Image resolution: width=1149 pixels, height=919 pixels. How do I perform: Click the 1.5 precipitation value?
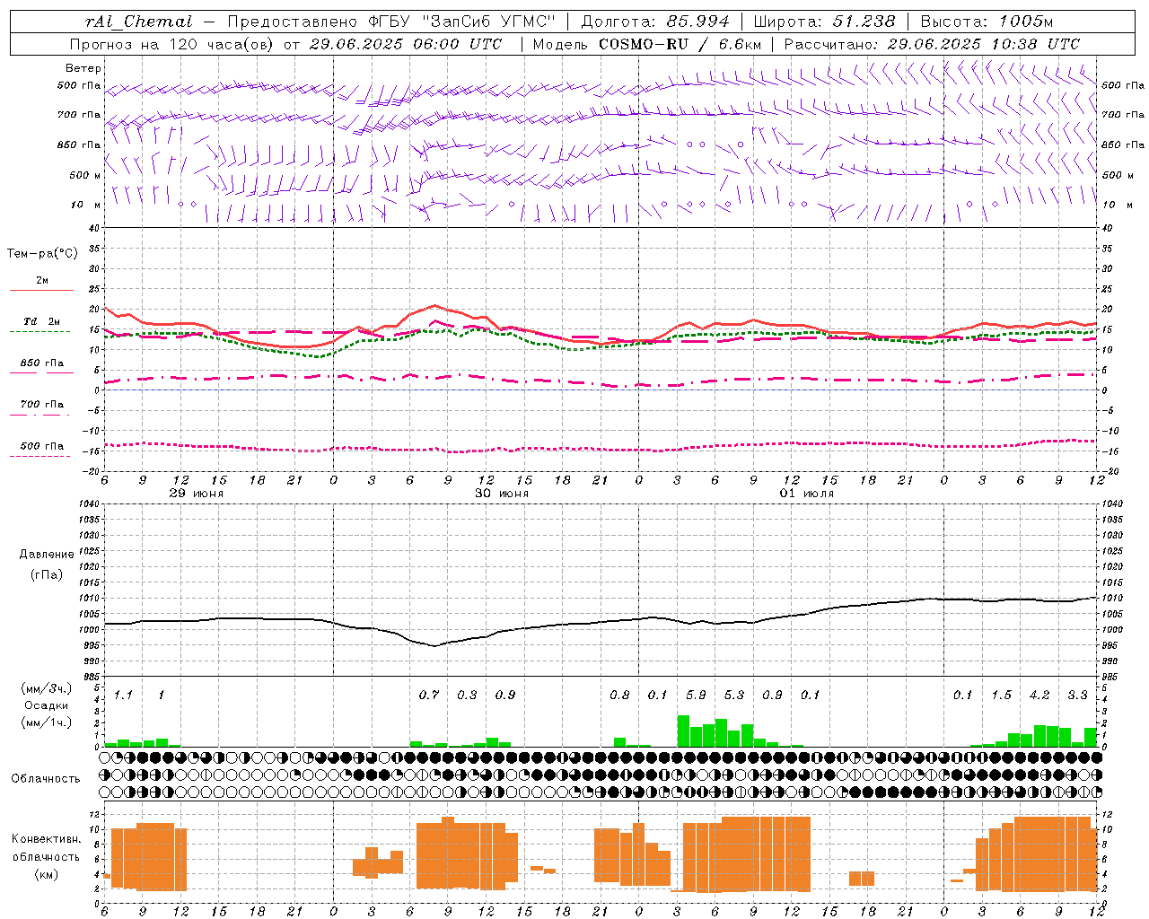coord(1001,695)
